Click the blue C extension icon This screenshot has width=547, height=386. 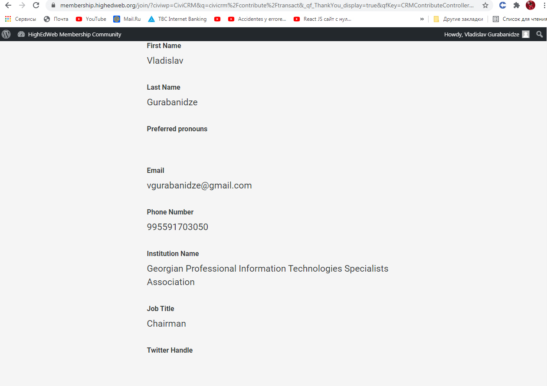click(x=503, y=6)
